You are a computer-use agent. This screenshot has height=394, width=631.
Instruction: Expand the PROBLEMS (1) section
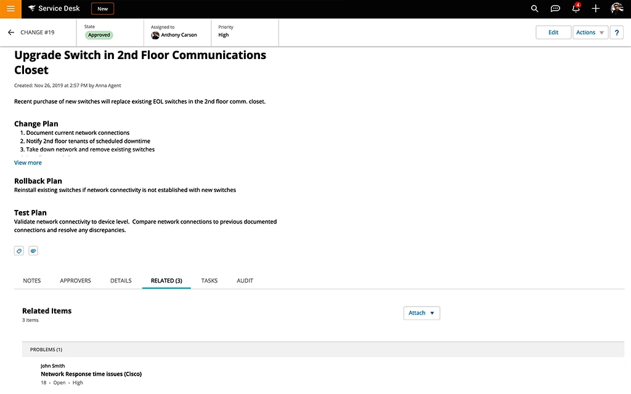[x=46, y=349]
